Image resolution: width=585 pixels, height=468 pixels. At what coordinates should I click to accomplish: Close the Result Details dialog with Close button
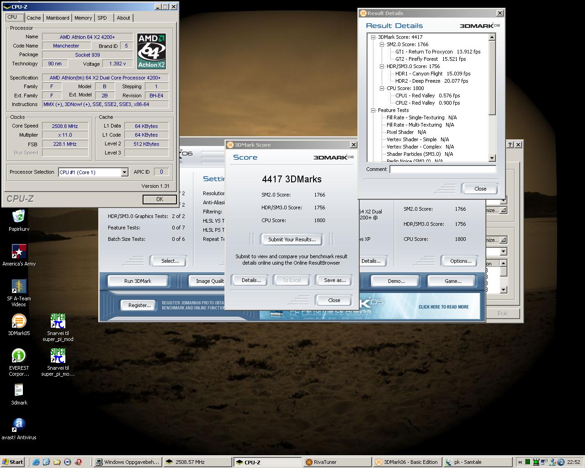pyautogui.click(x=480, y=189)
